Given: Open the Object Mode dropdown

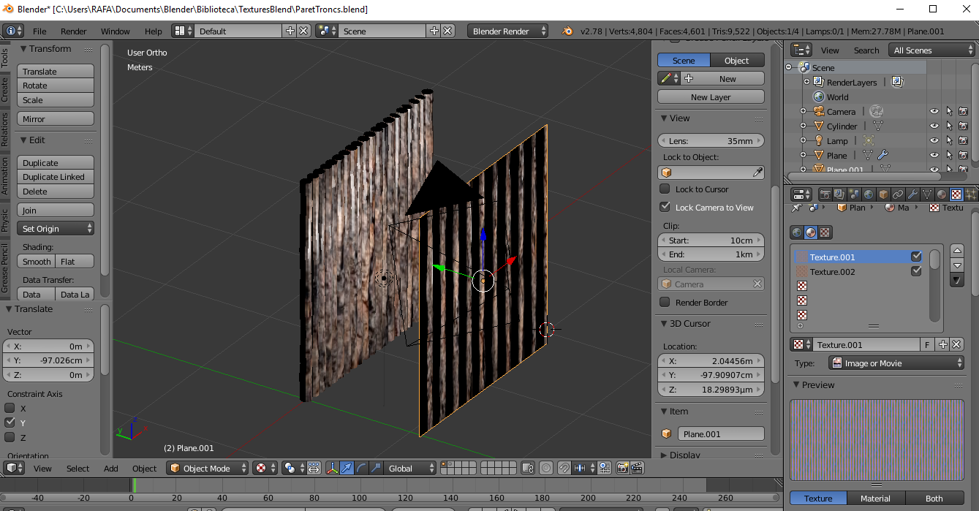Looking at the screenshot, I should (207, 469).
